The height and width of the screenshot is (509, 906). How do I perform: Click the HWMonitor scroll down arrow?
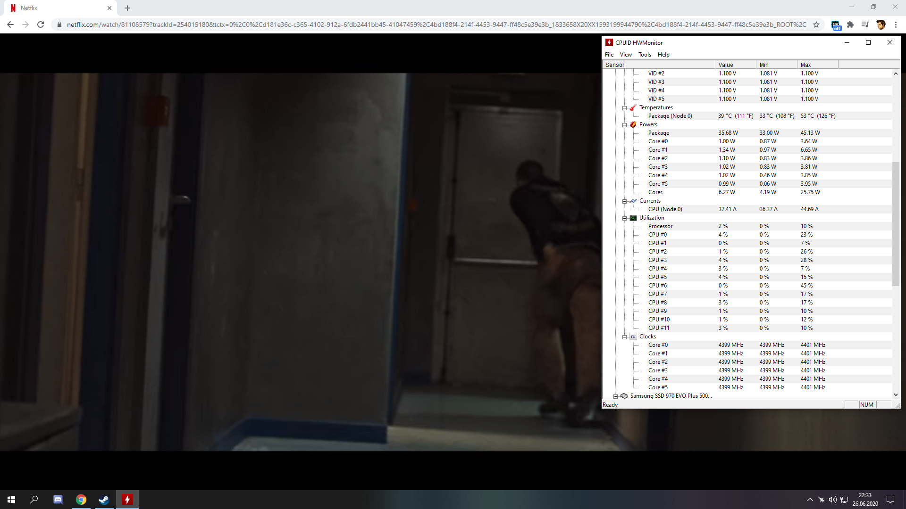896,395
